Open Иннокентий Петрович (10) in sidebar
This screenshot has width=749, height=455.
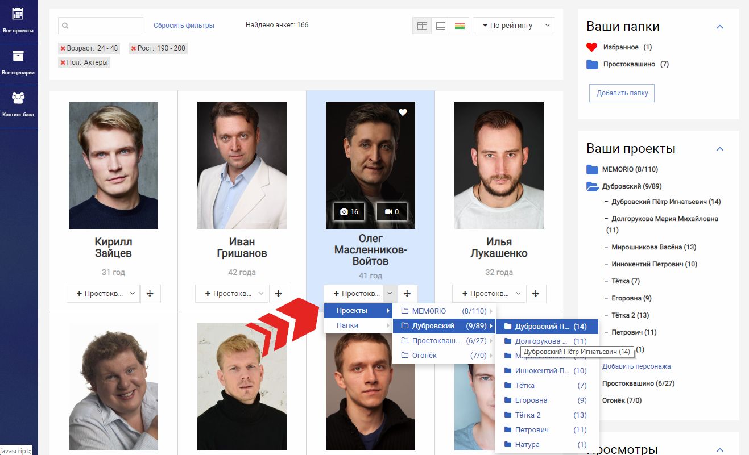coord(655,264)
